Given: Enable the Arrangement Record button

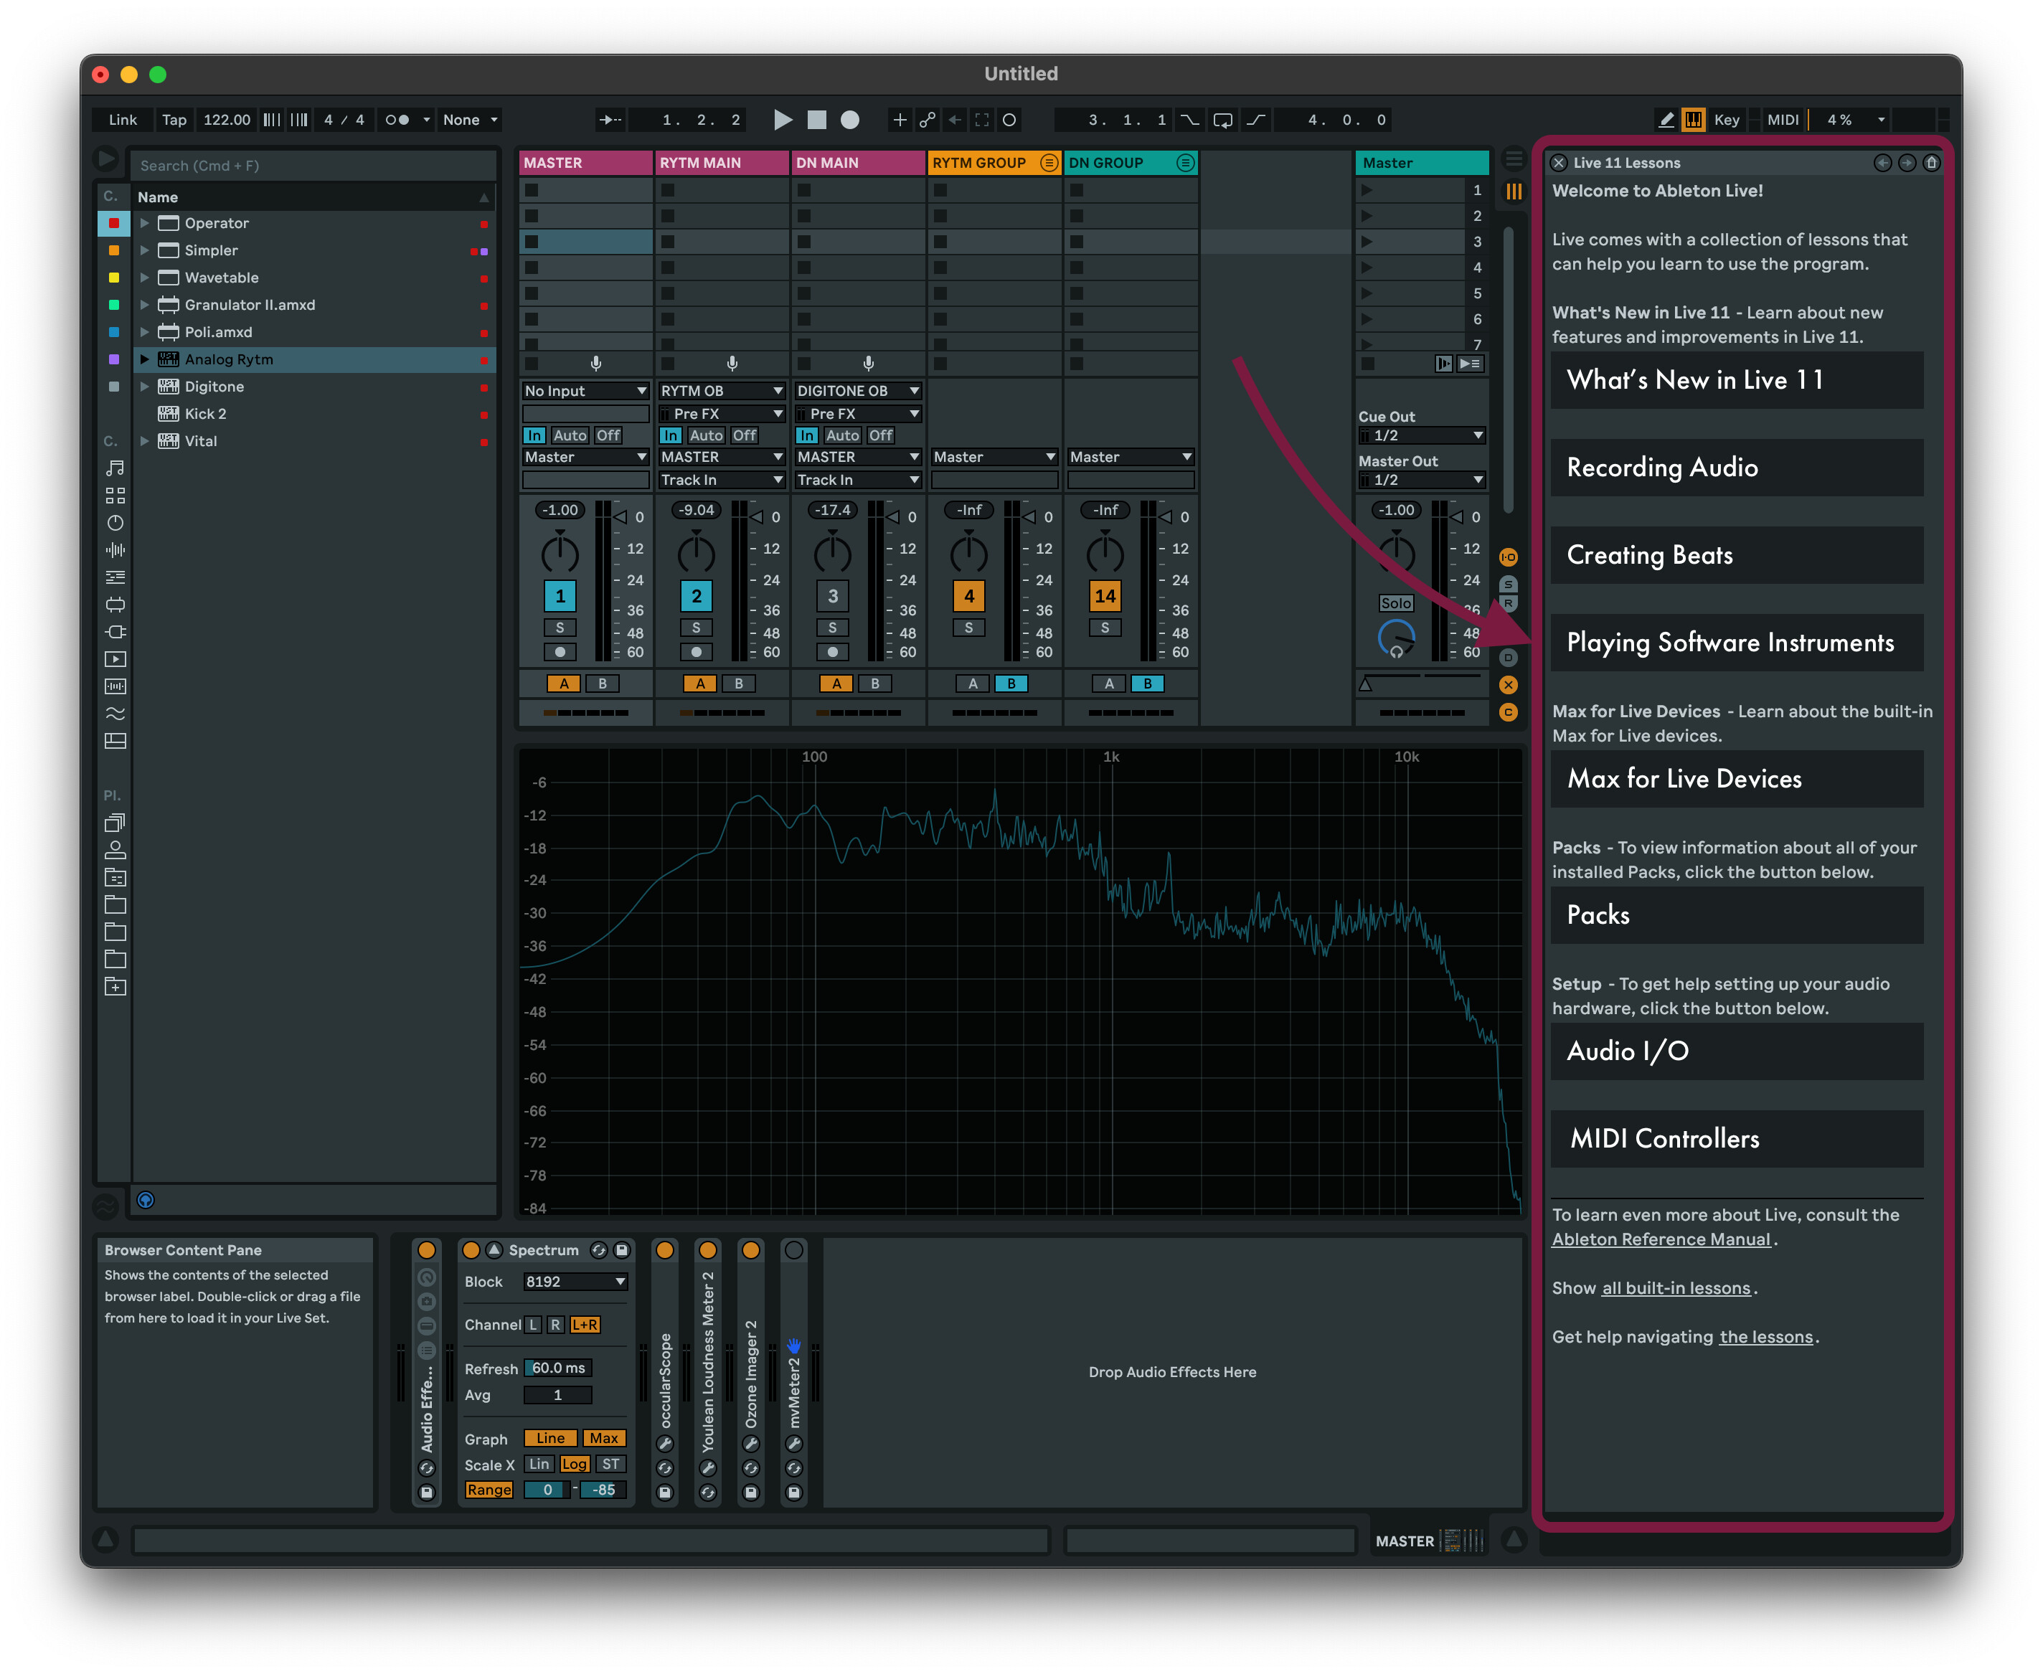Looking at the screenshot, I should point(849,120).
